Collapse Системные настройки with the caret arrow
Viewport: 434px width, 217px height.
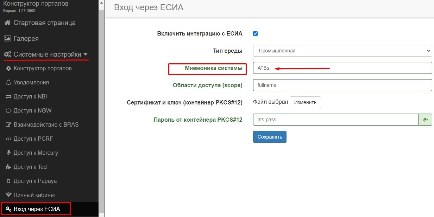[x=86, y=55]
